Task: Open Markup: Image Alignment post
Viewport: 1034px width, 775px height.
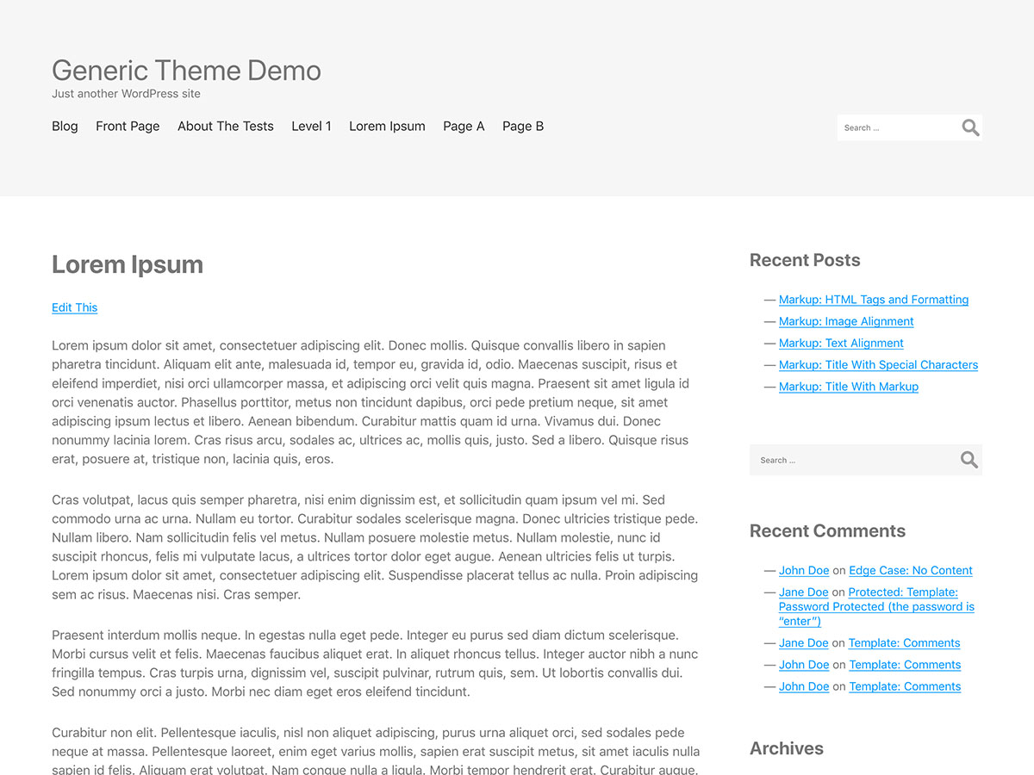Action: pos(845,320)
